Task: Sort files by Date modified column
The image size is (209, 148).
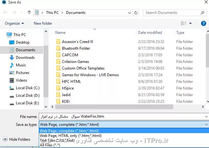Action: point(150,33)
